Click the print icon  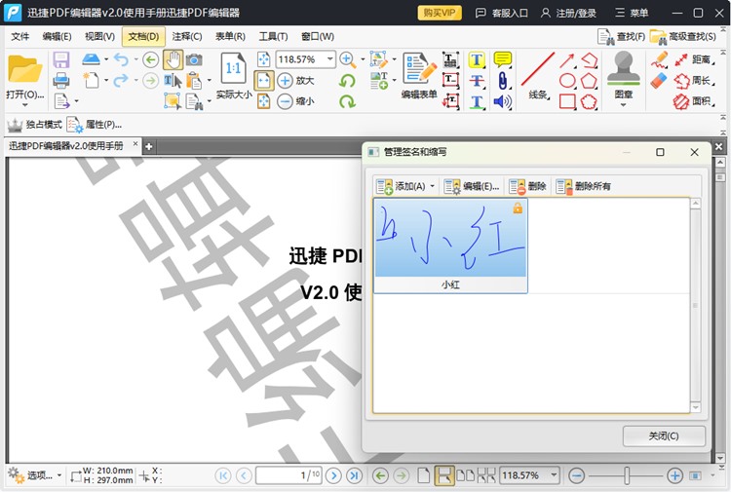[61, 81]
